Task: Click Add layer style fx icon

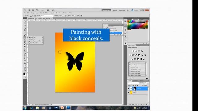Action: click(133, 105)
